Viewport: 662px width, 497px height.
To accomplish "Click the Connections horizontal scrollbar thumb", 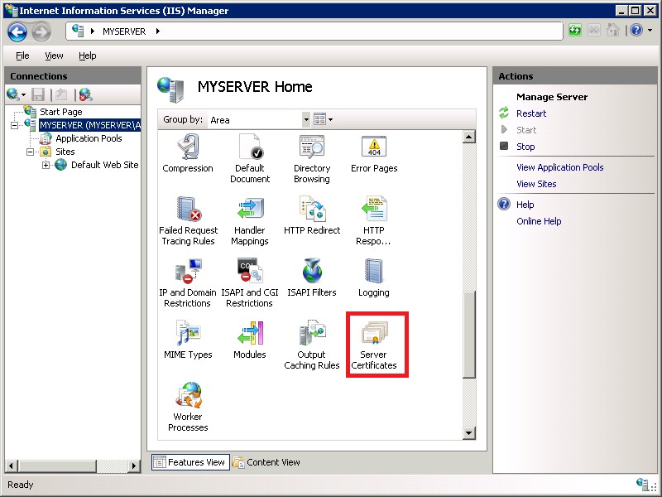I will point(57,466).
